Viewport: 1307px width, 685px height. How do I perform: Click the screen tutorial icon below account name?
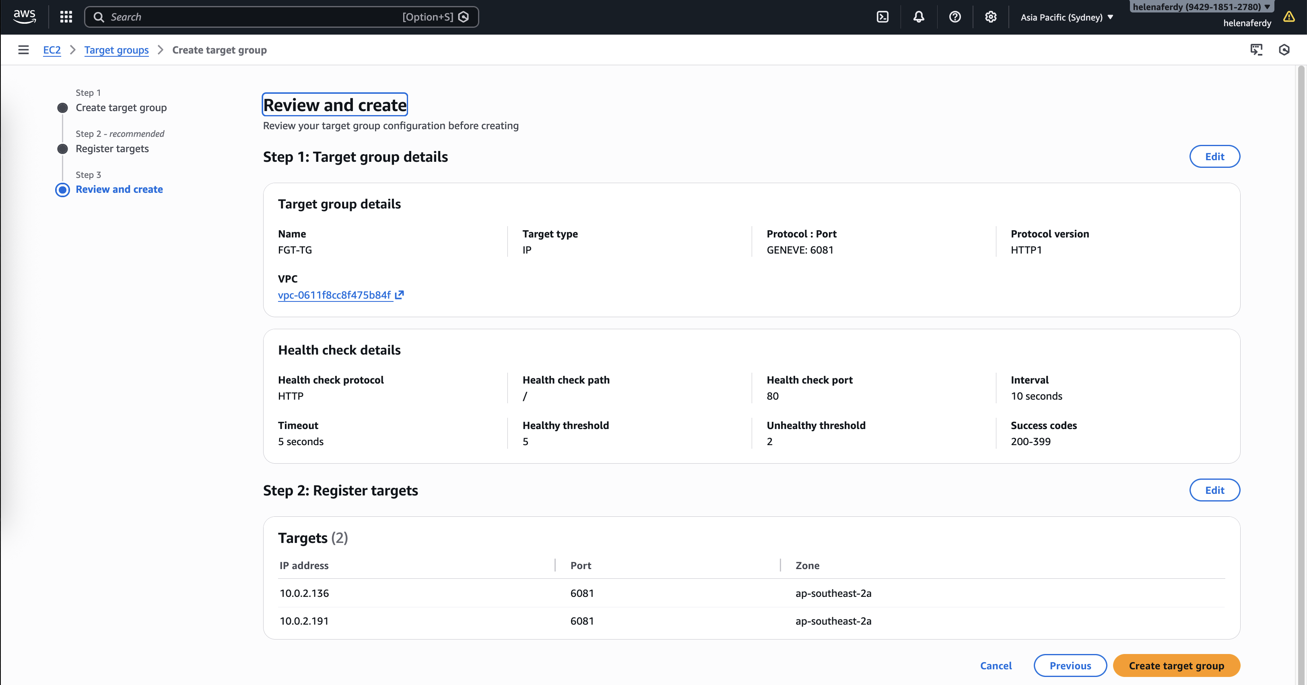(x=1256, y=50)
